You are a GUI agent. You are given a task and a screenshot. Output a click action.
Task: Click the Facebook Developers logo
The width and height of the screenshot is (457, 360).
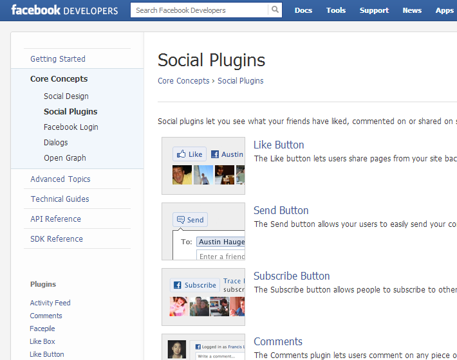[65, 10]
